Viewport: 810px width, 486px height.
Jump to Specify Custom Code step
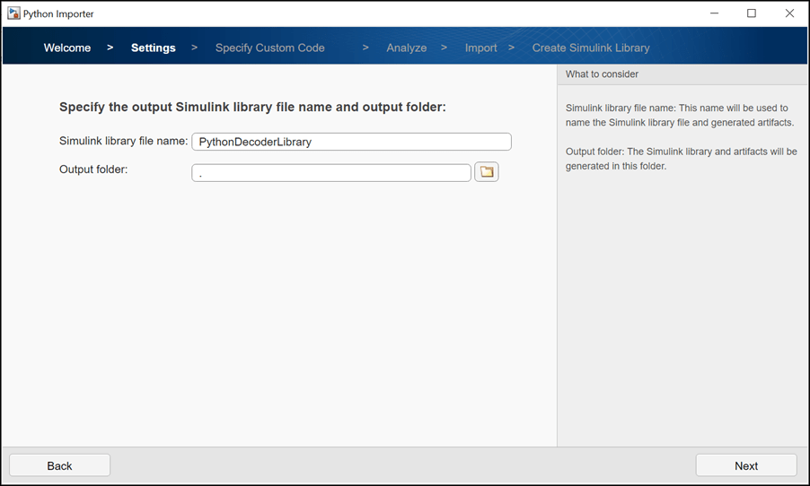coord(270,48)
